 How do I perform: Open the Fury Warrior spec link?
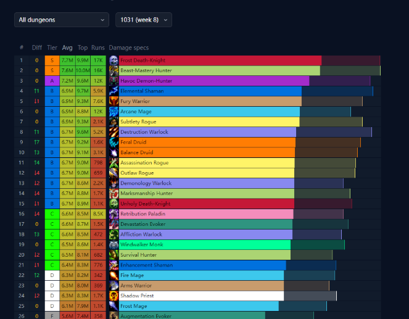tap(134, 101)
